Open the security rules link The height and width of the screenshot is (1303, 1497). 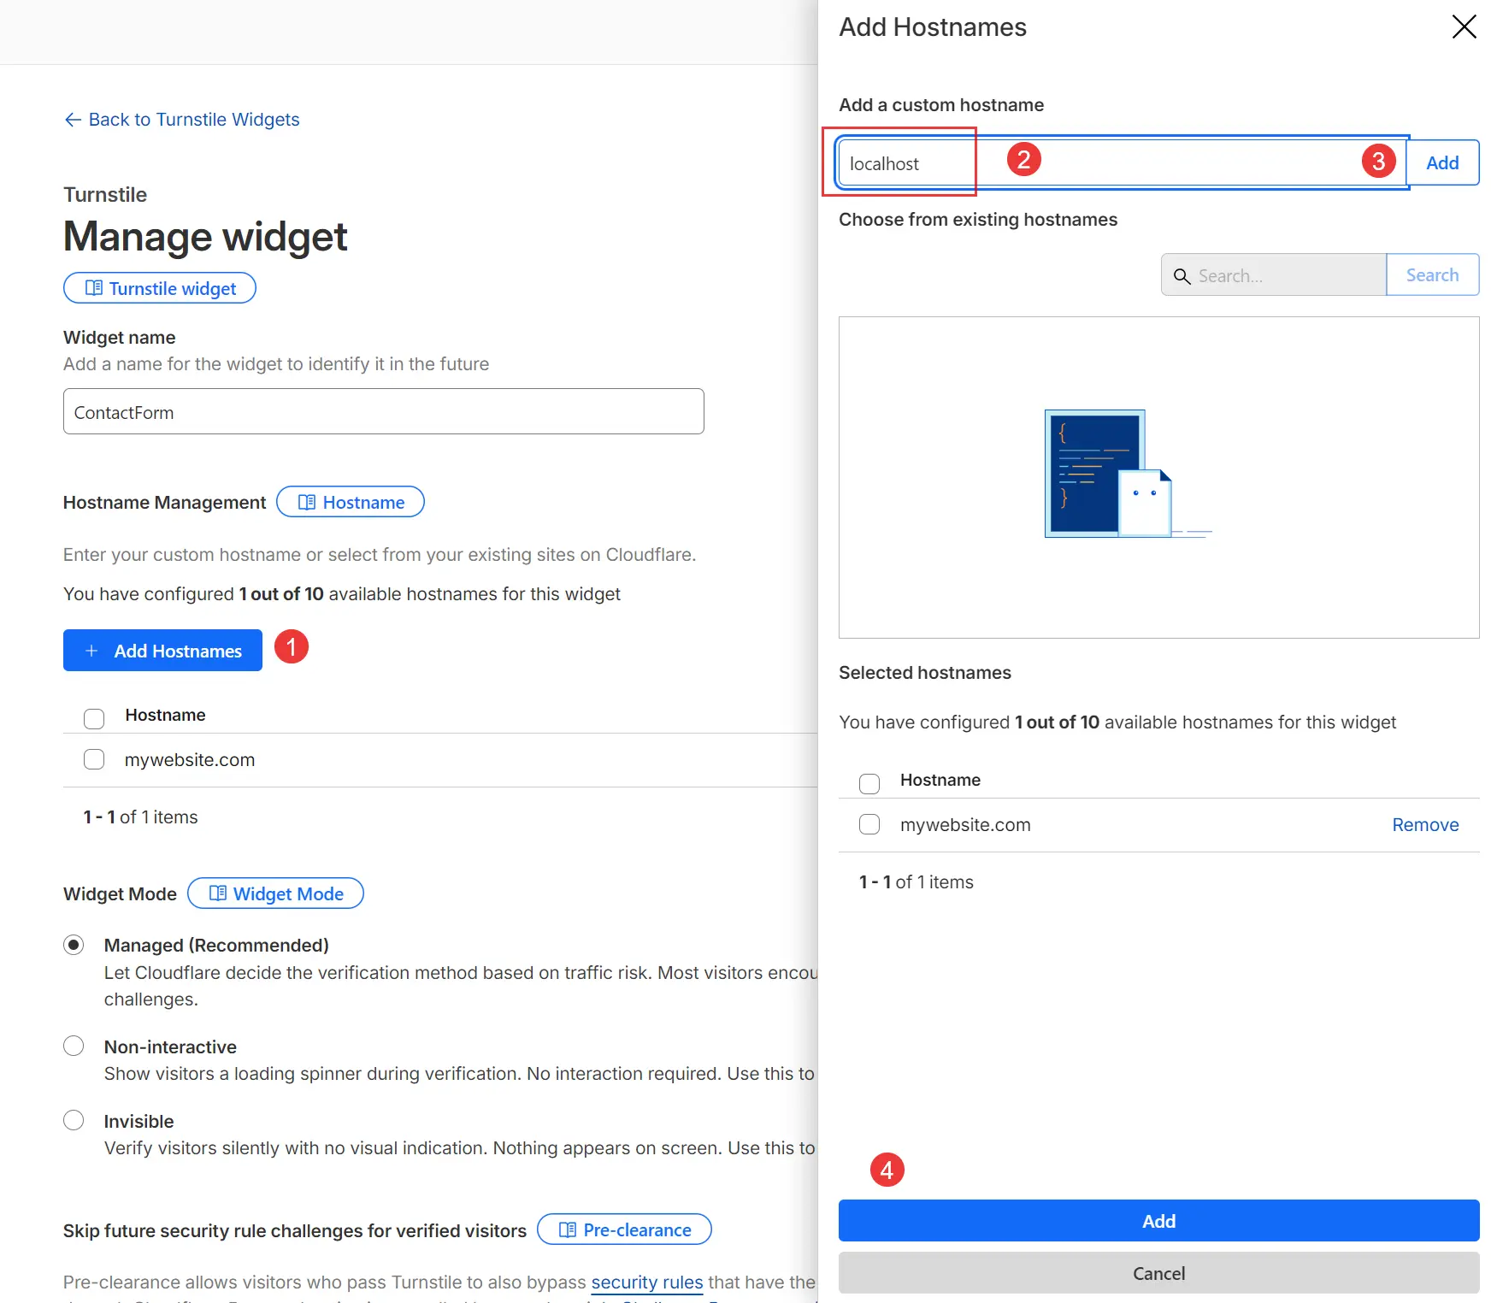tap(646, 1282)
